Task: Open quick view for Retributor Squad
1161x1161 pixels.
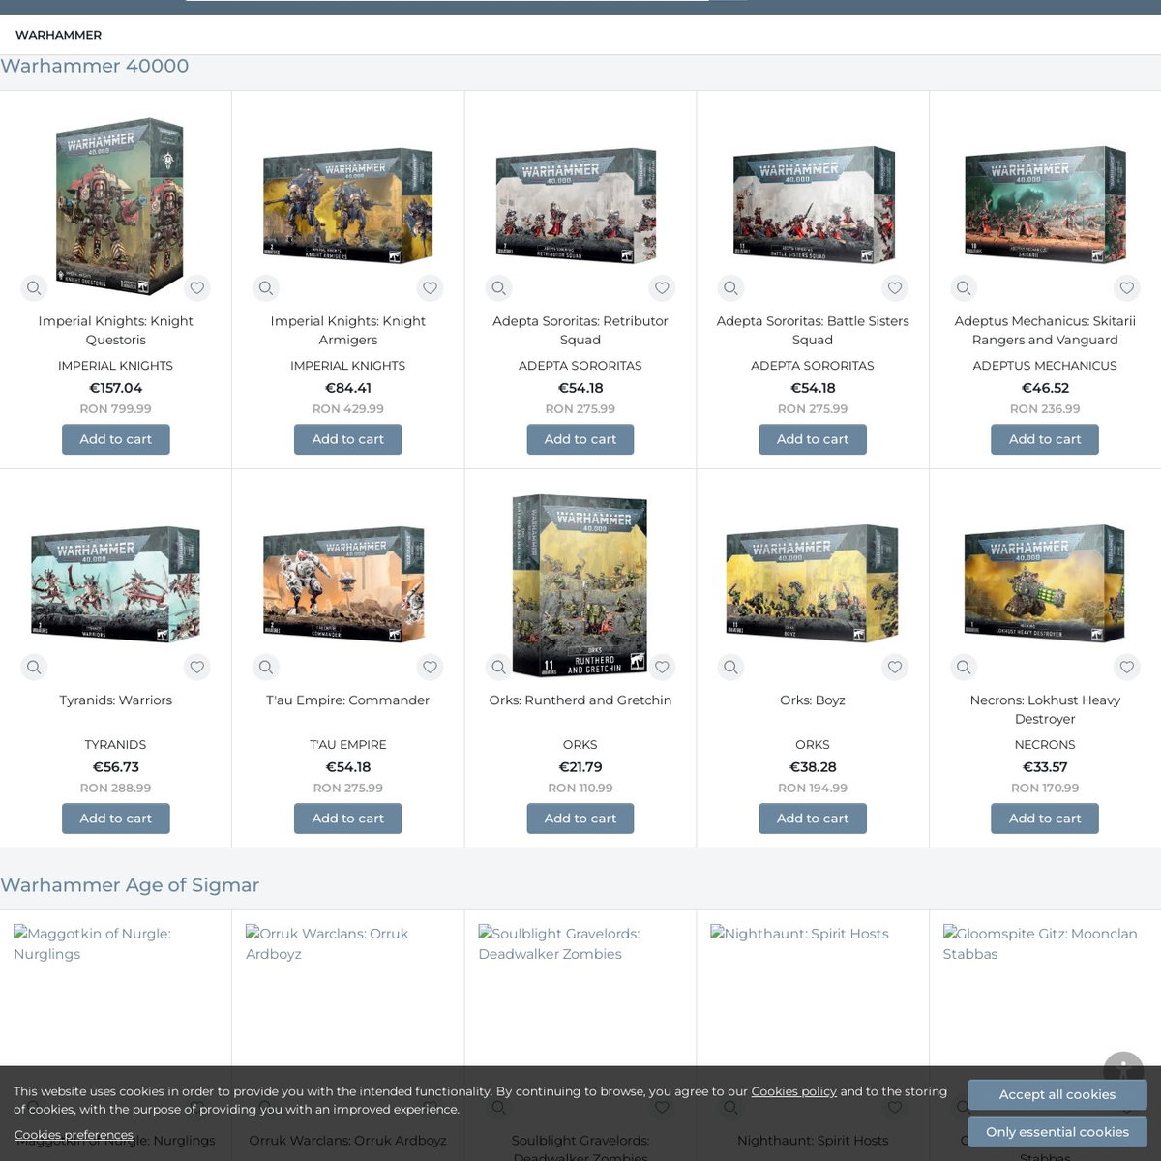Action: point(498,287)
